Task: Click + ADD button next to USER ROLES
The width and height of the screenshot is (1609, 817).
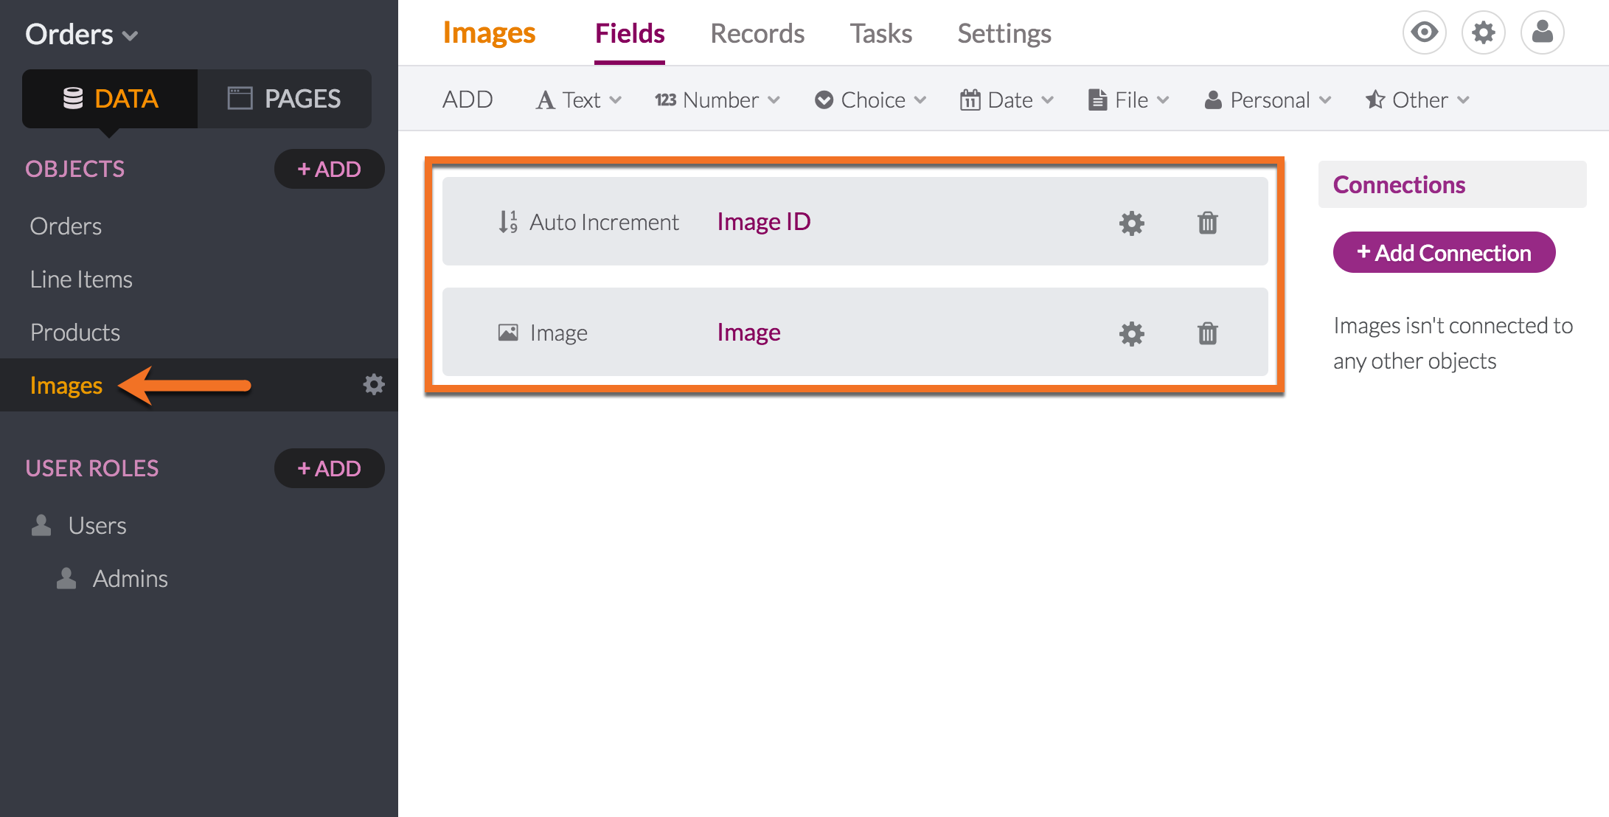Action: pyautogui.click(x=329, y=468)
